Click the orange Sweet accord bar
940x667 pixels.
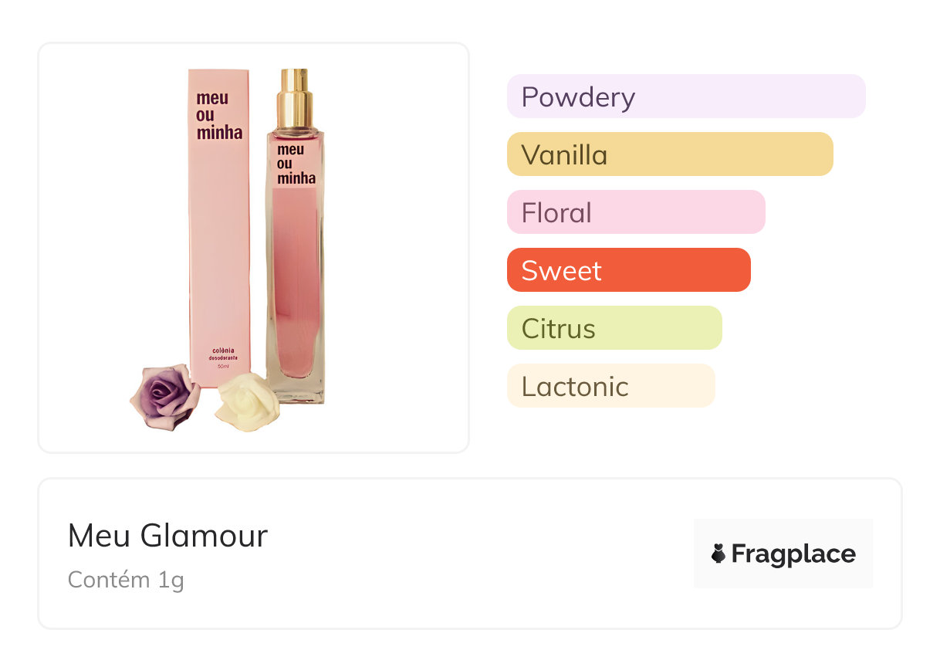[x=628, y=270]
